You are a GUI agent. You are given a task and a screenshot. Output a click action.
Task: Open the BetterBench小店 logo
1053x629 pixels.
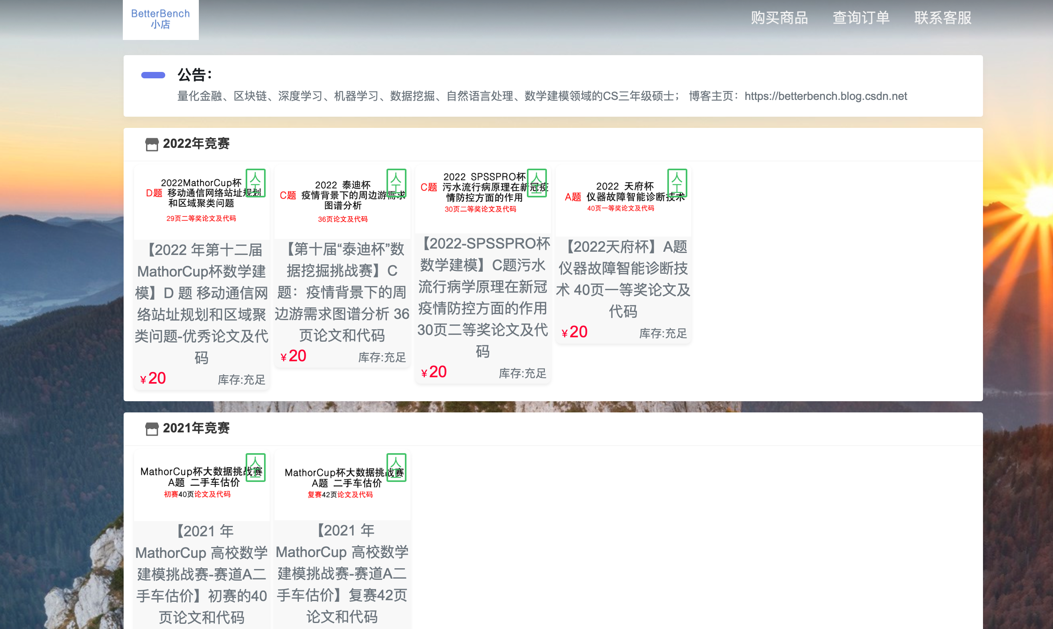[x=160, y=19]
